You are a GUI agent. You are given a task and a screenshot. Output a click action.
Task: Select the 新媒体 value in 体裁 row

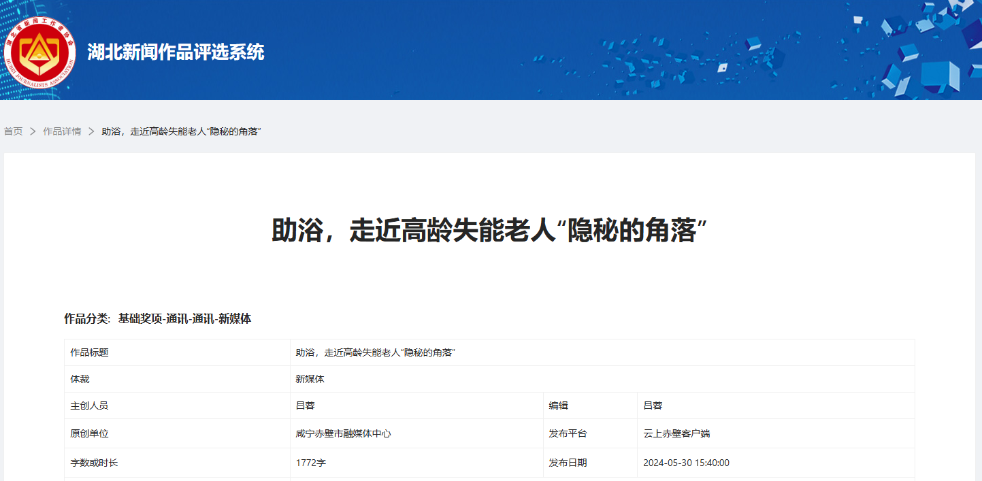pyautogui.click(x=310, y=379)
